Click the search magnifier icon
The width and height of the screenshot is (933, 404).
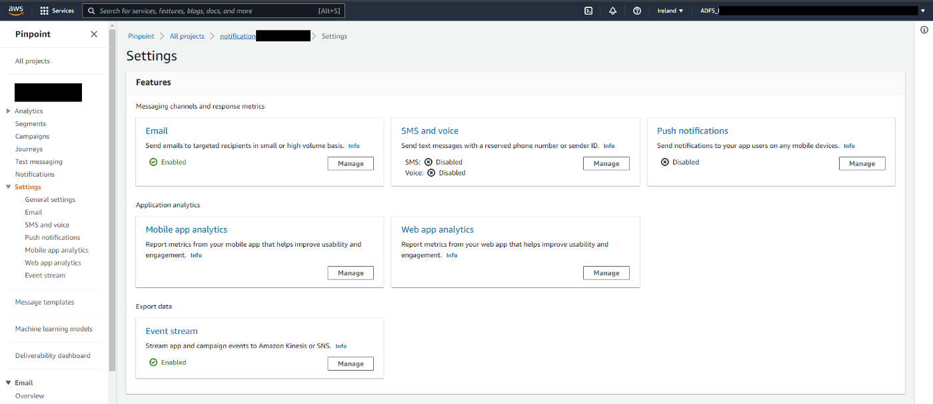91,11
